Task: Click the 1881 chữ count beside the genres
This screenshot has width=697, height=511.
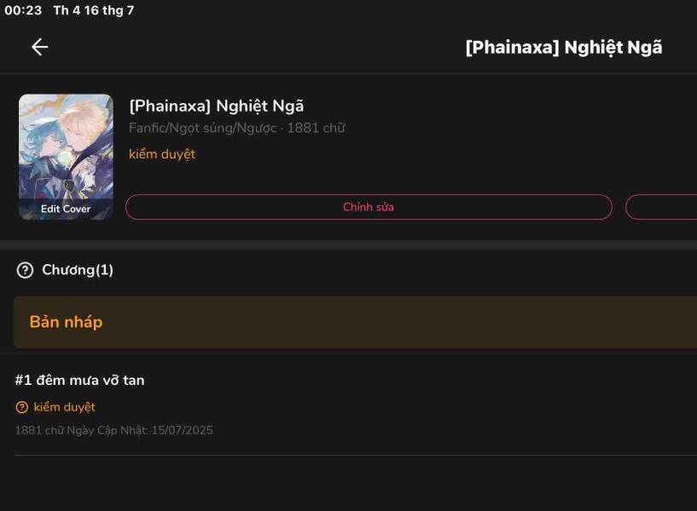Action: click(x=316, y=129)
